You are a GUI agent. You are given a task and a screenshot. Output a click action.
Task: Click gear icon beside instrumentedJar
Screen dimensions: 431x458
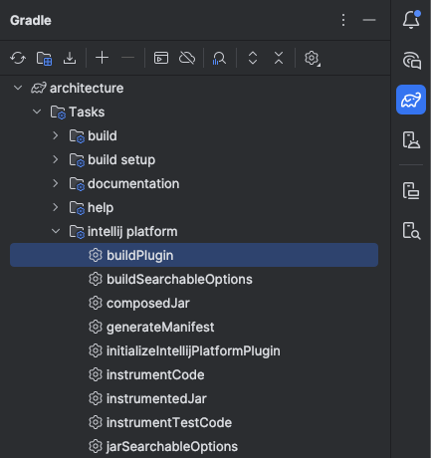click(x=96, y=398)
